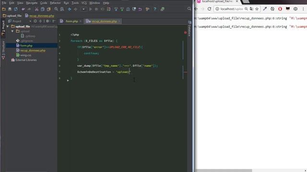Hide the Project panel with pin icon
Viewport: 307px width, 172px height.
(54, 21)
